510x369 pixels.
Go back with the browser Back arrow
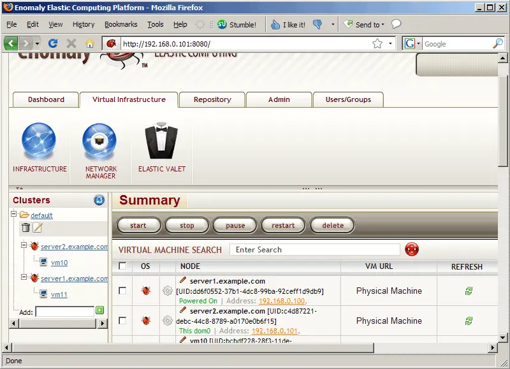pyautogui.click(x=11, y=43)
